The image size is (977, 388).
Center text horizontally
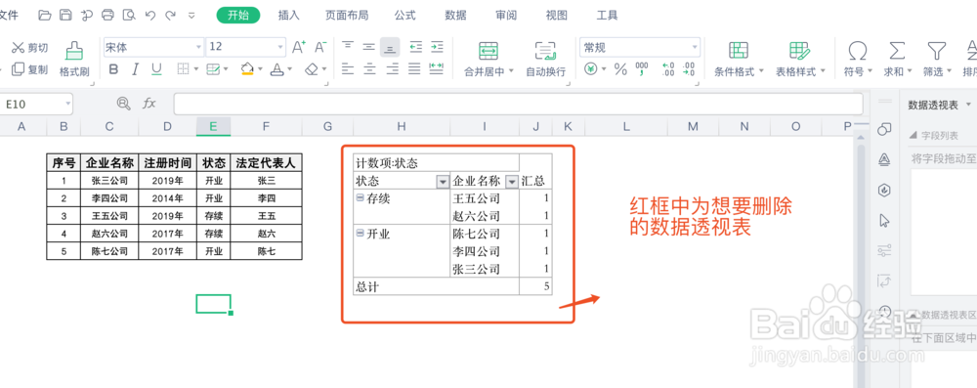pos(369,68)
